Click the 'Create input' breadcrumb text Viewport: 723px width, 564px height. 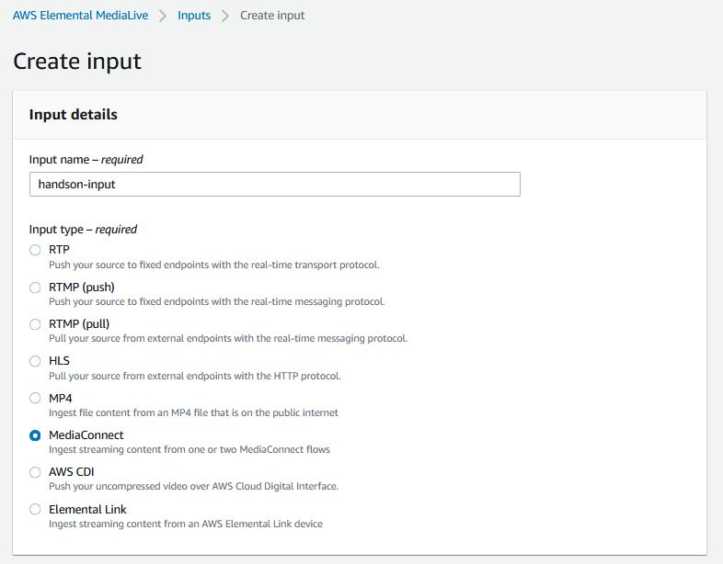[272, 16]
